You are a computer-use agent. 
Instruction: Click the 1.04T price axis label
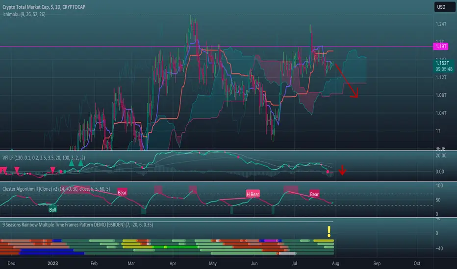pos(441,113)
